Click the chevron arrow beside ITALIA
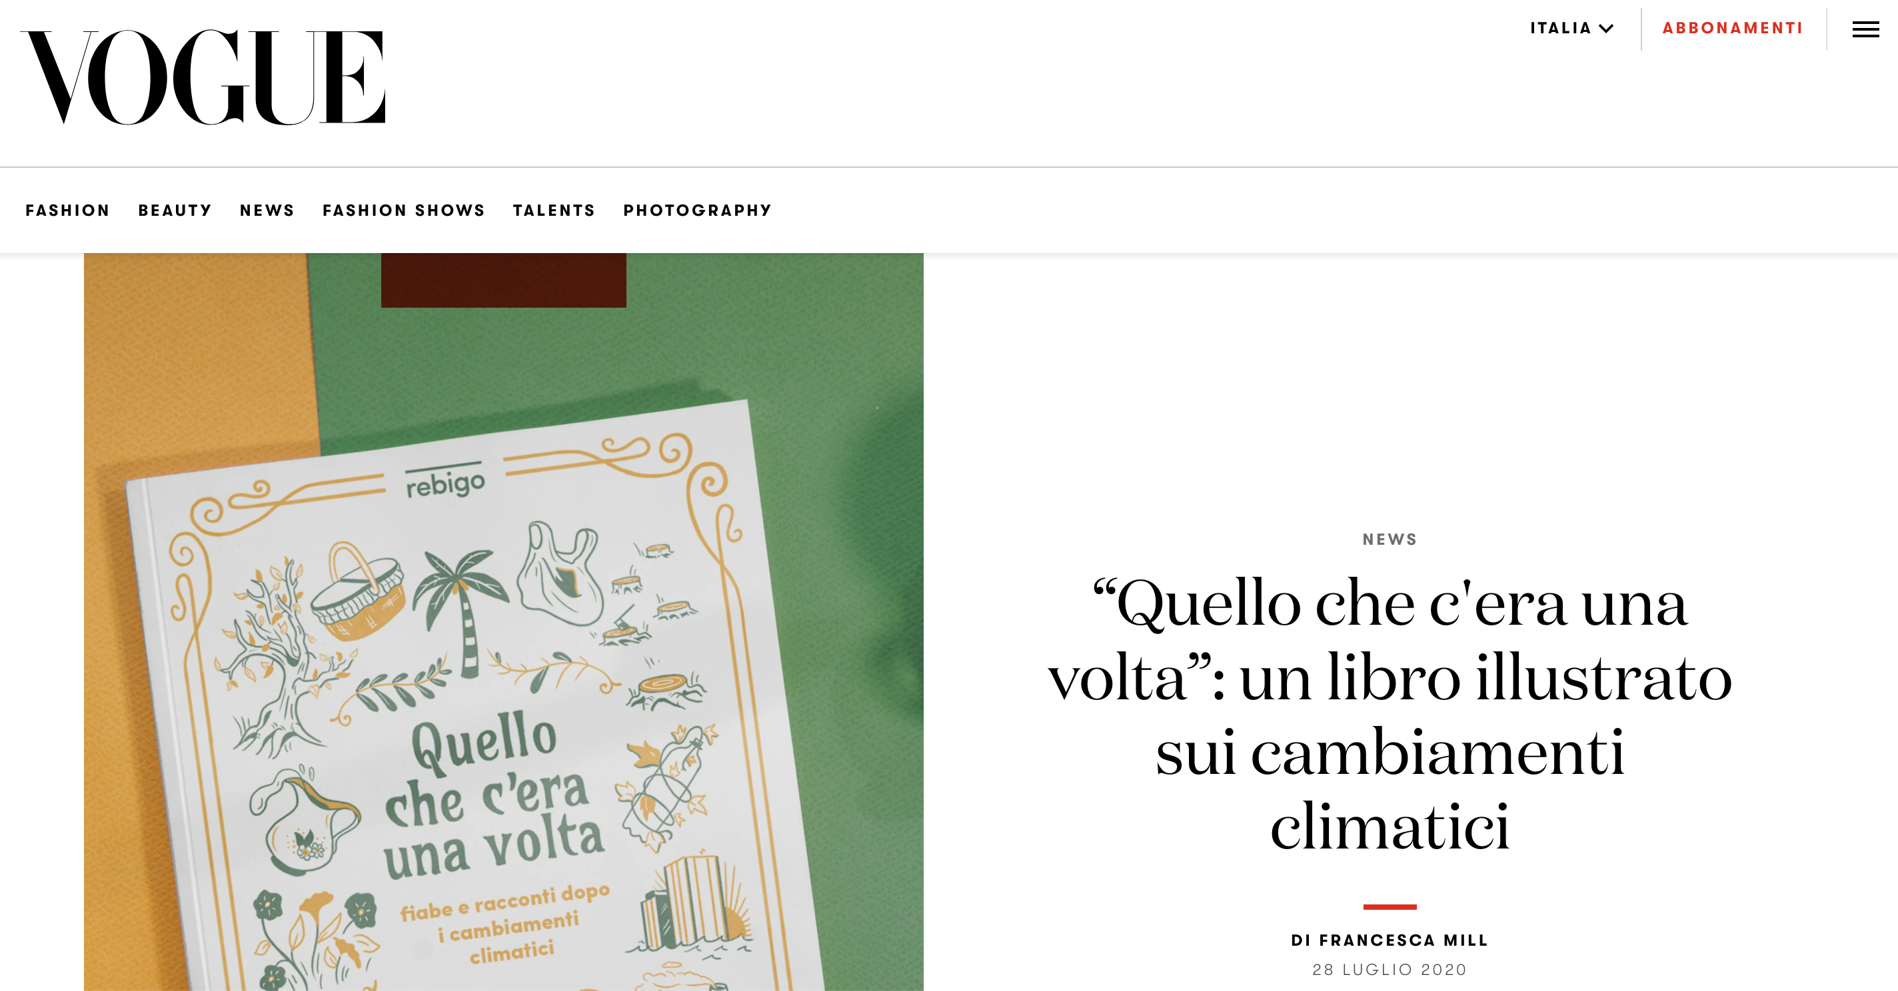 tap(1606, 29)
